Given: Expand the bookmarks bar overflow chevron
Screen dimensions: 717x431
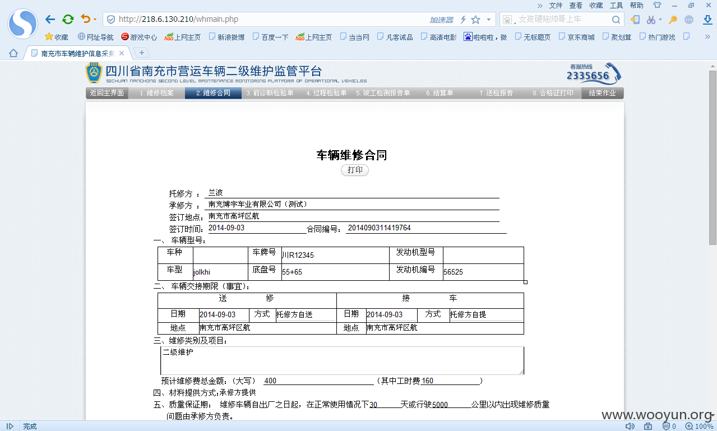Looking at the screenshot, I should click(x=707, y=37).
